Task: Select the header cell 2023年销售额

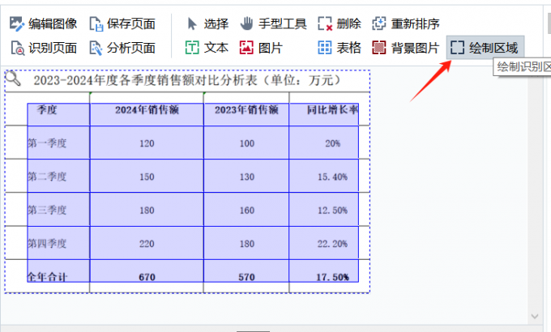Action: pyautogui.click(x=246, y=114)
